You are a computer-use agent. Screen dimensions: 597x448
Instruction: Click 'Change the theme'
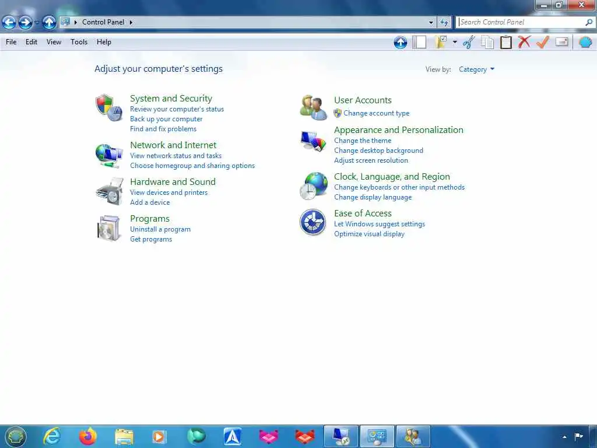click(363, 141)
